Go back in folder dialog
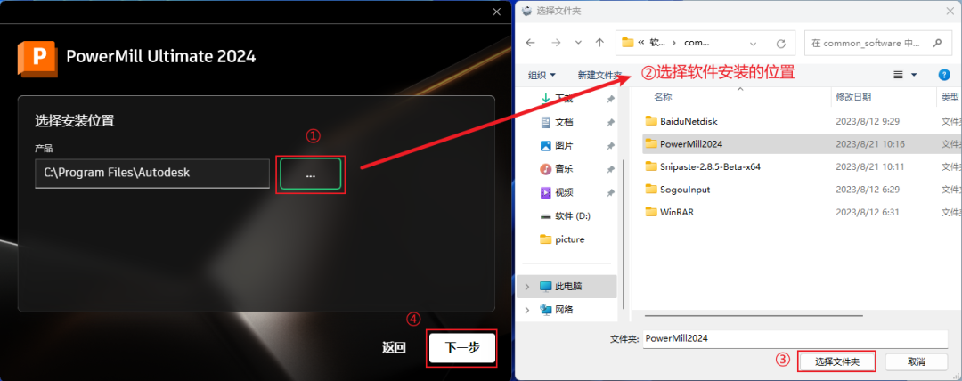 530,43
